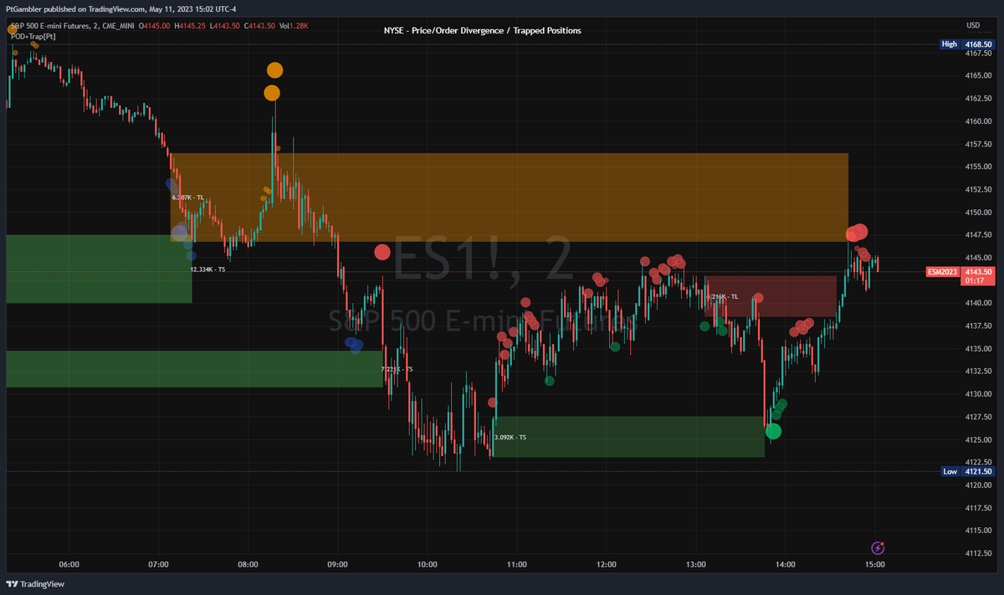The width and height of the screenshot is (1004, 595).
Task: Click the USD currency label
Action: click(x=973, y=25)
